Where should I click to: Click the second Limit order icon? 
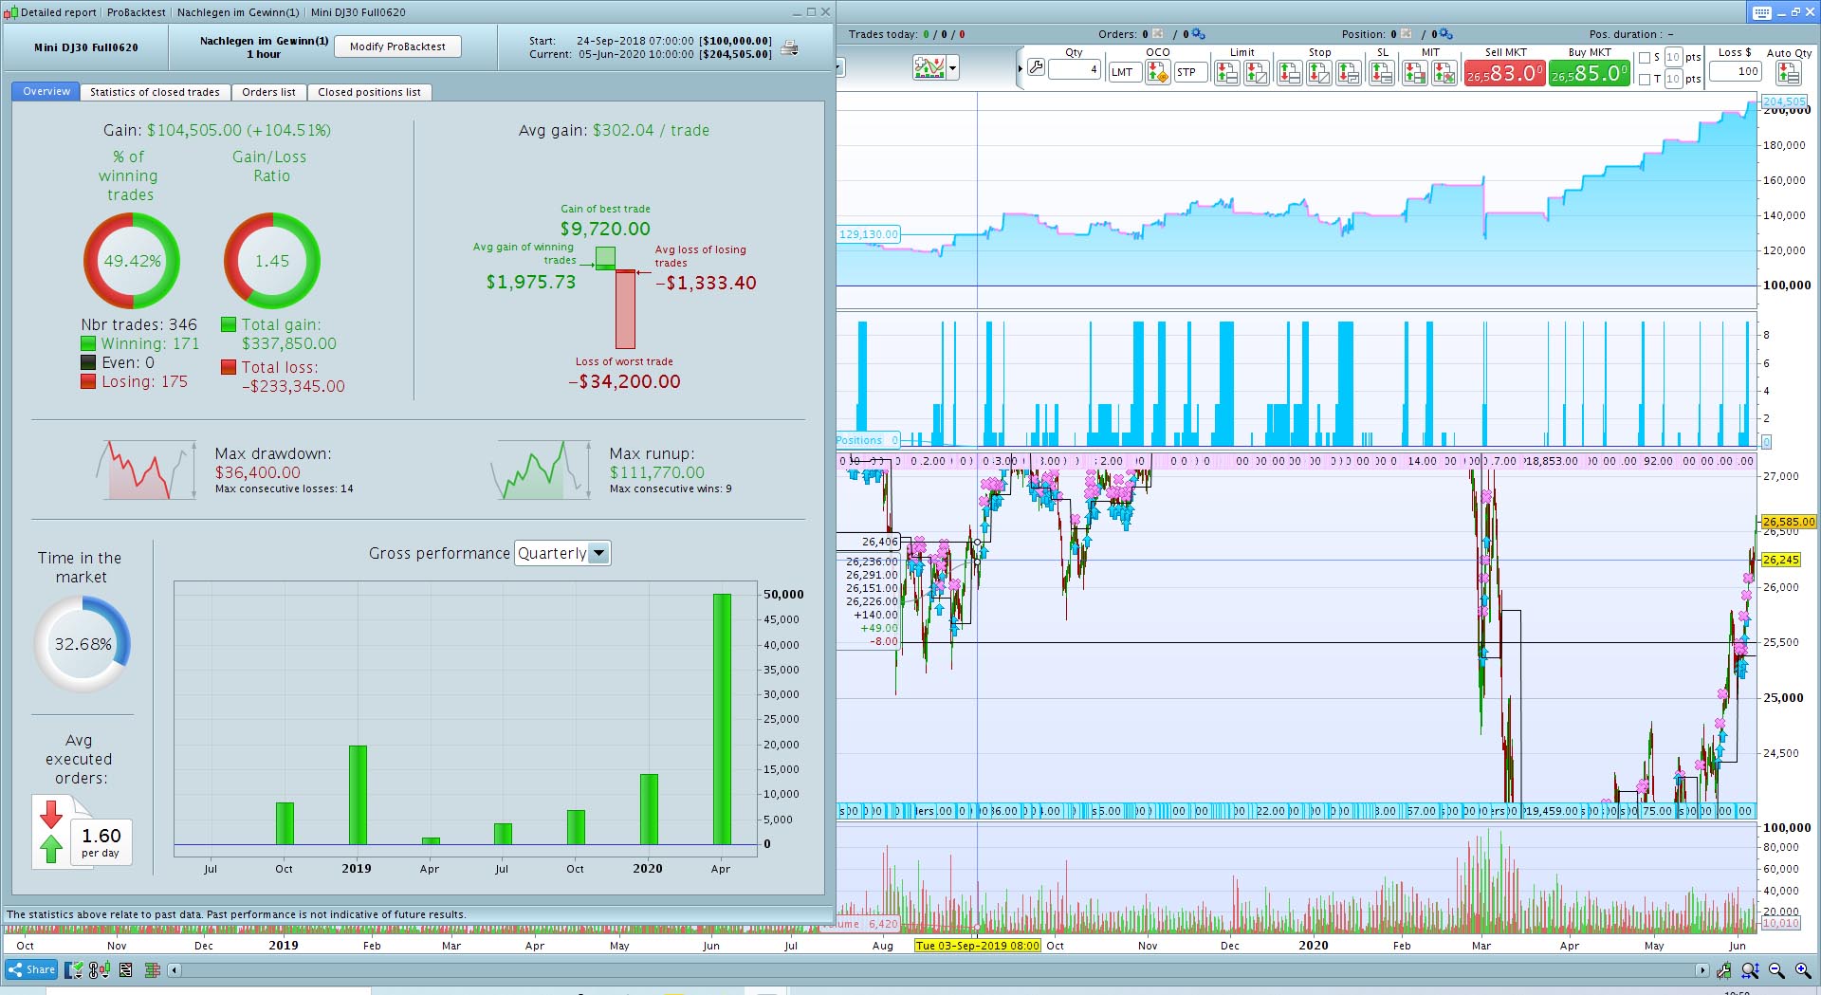(x=1257, y=72)
